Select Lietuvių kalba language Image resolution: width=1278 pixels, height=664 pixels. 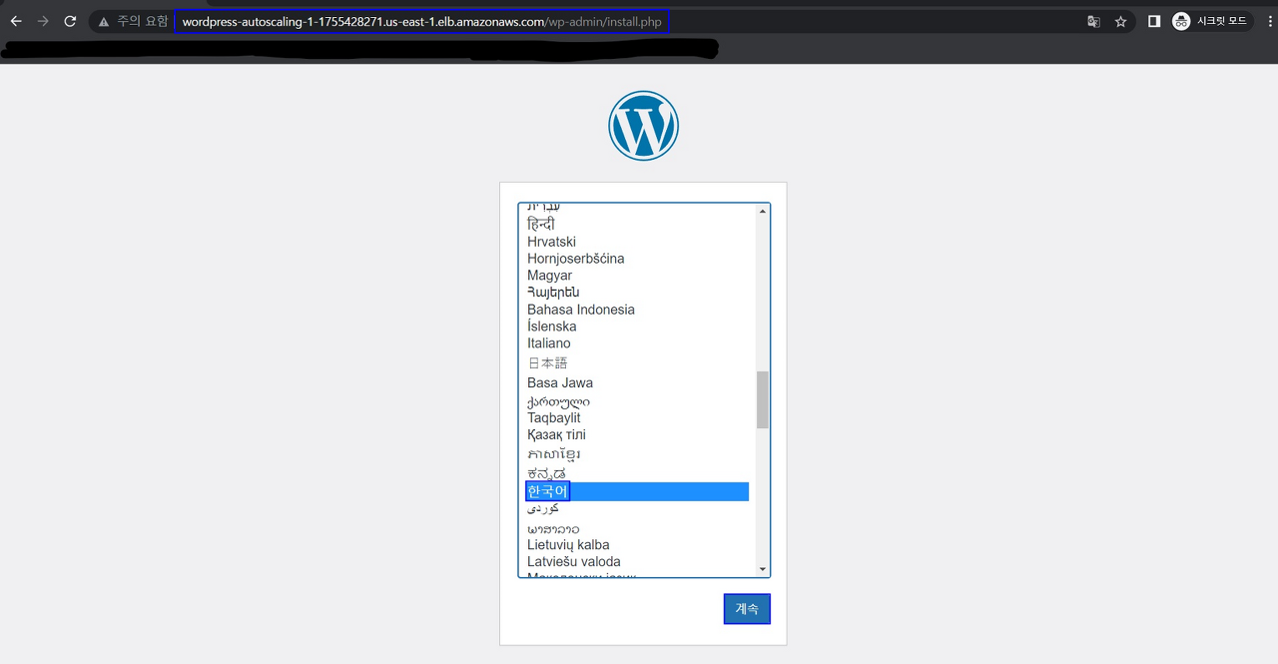(x=568, y=545)
